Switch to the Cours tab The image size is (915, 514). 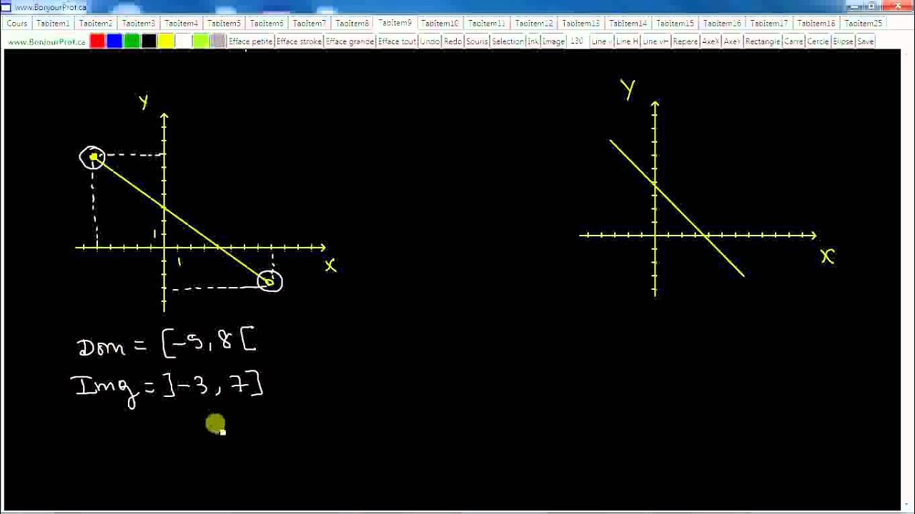coord(17,24)
